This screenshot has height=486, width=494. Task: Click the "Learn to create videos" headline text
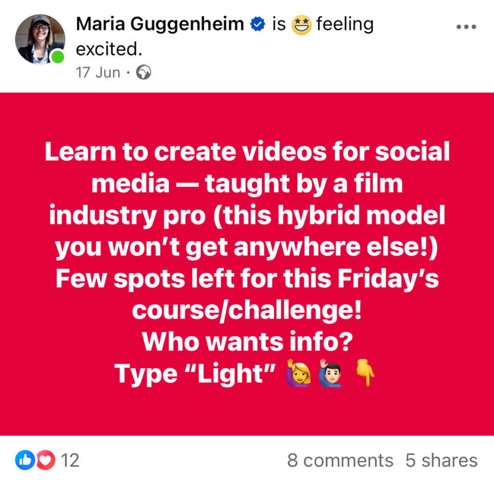(247, 152)
